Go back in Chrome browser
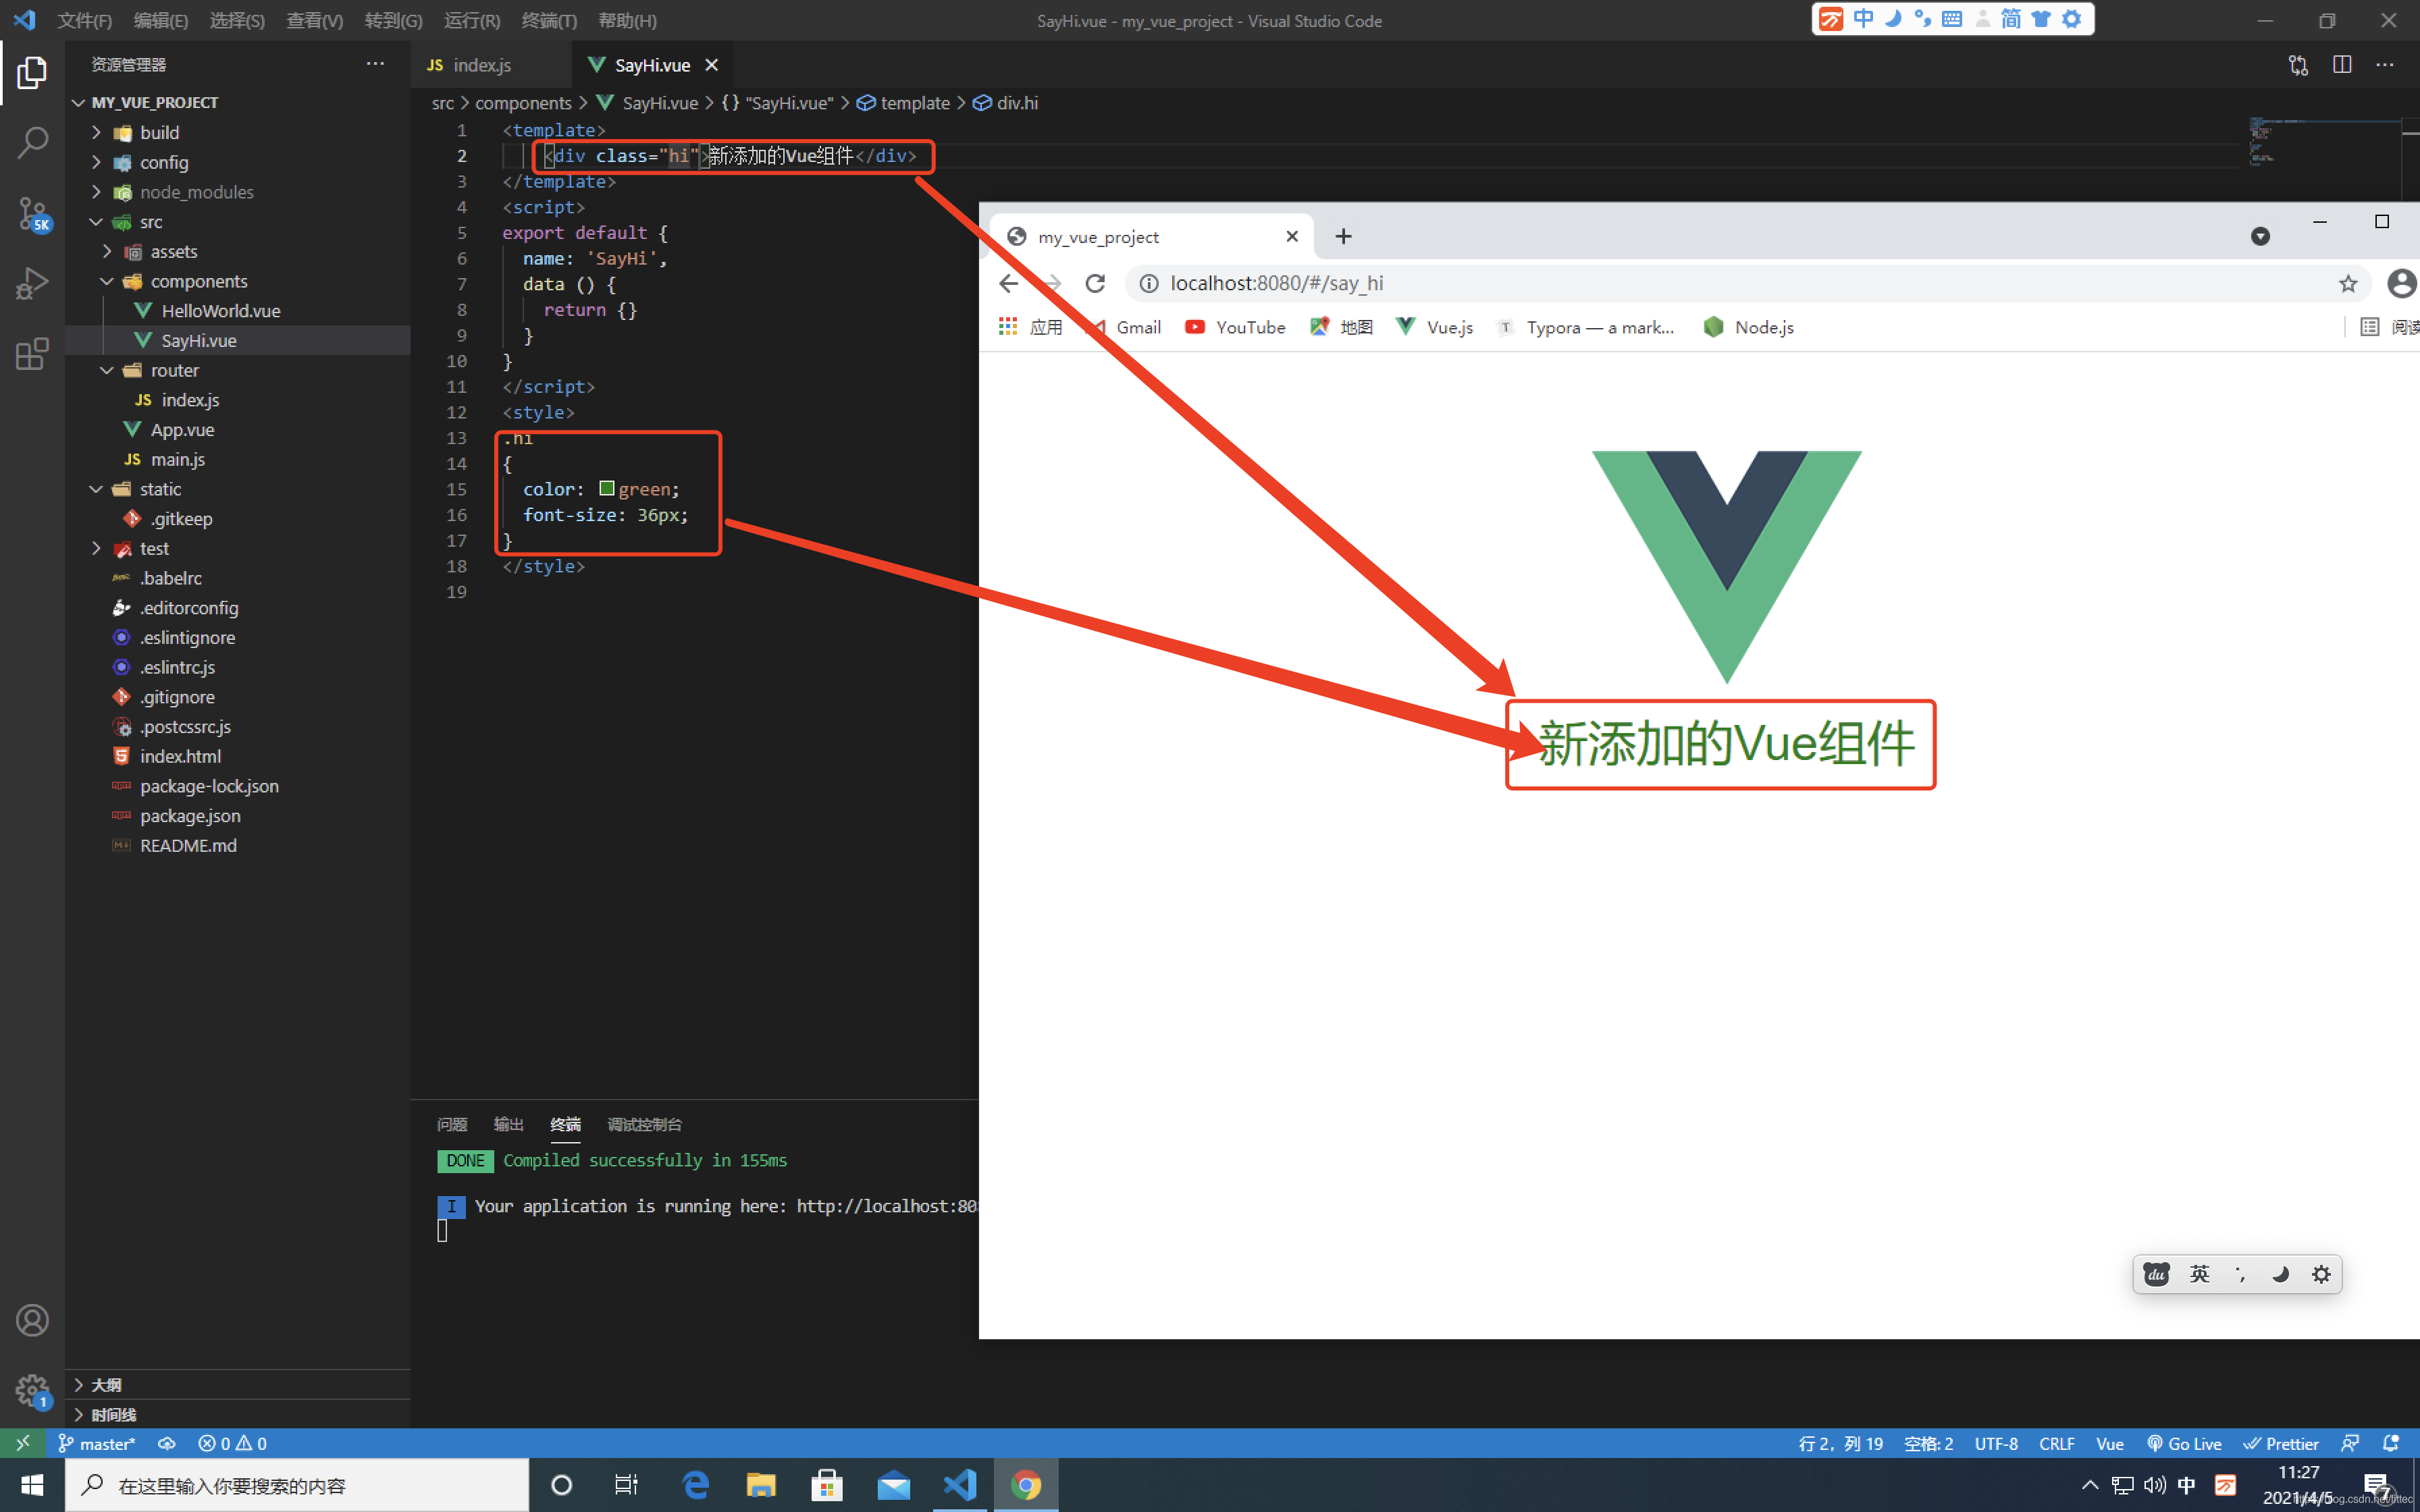This screenshot has width=2420, height=1512. coord(1009,284)
